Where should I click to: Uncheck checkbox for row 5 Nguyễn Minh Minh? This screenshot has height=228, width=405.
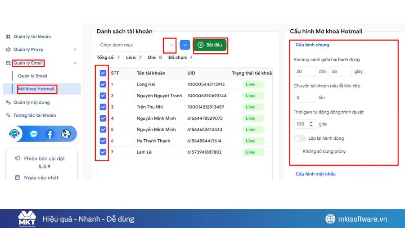(103, 129)
